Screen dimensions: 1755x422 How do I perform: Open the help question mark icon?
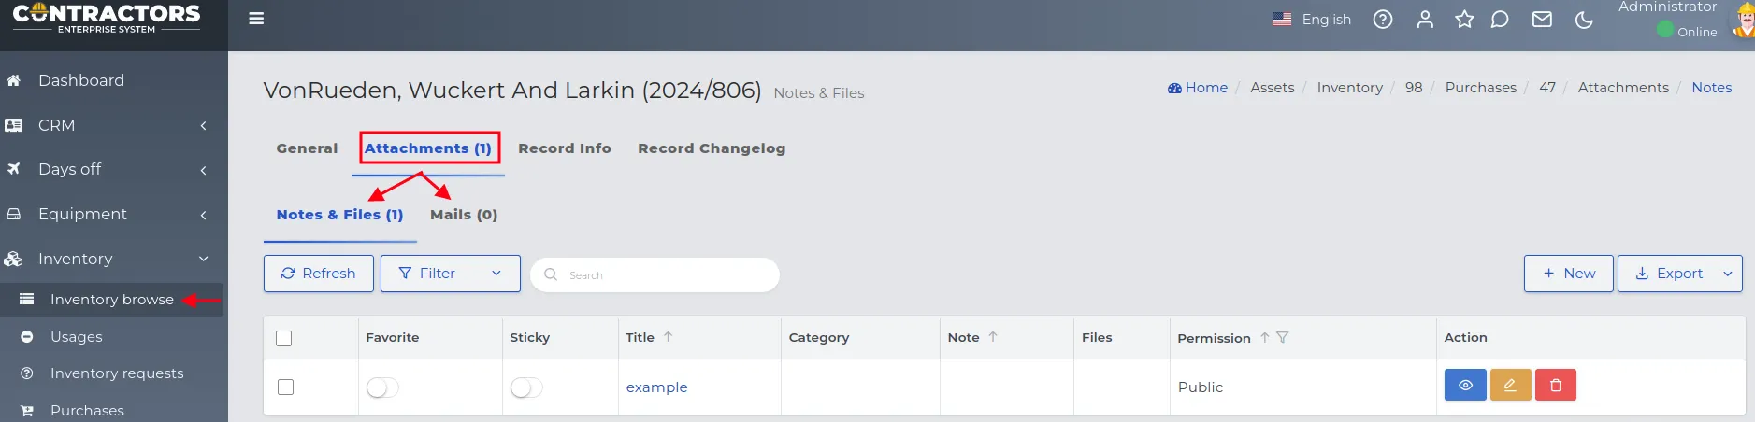(1382, 20)
